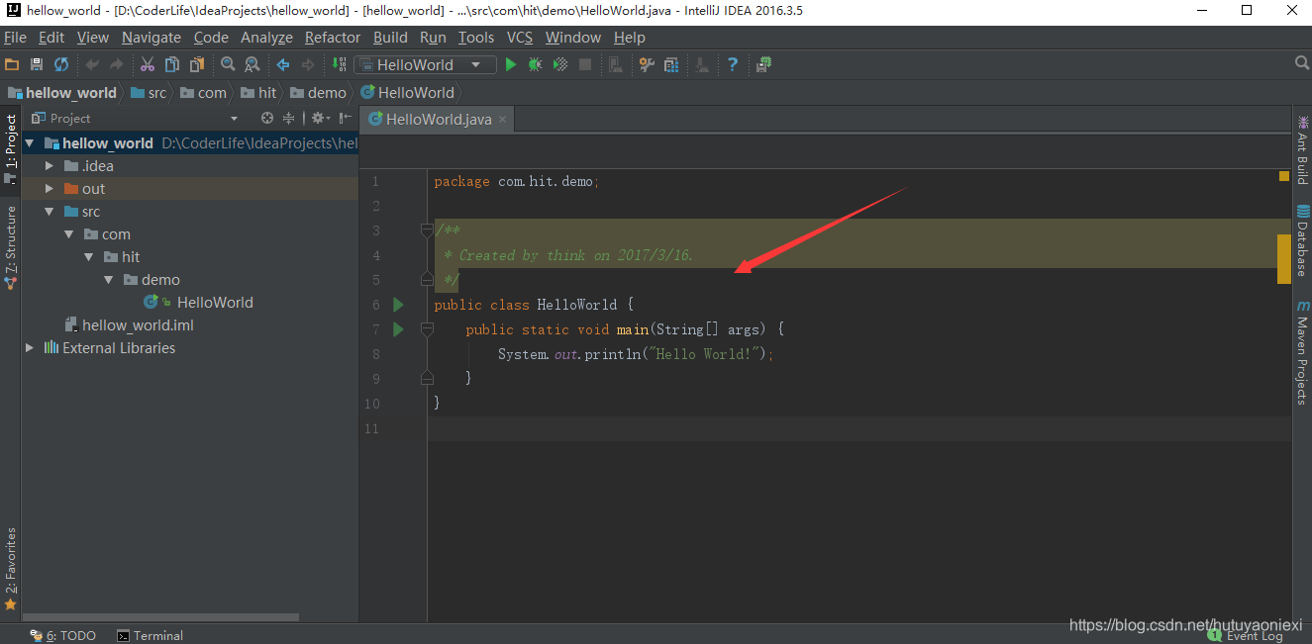The height and width of the screenshot is (644, 1312).
Task: Collapse the hit package arrow
Action: point(89,257)
